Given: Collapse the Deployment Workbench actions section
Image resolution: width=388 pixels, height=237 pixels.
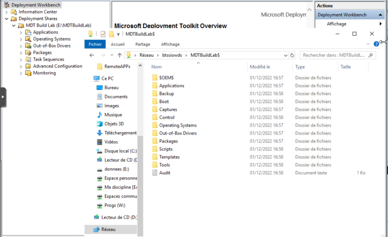Looking at the screenshot, I should coord(380,15).
